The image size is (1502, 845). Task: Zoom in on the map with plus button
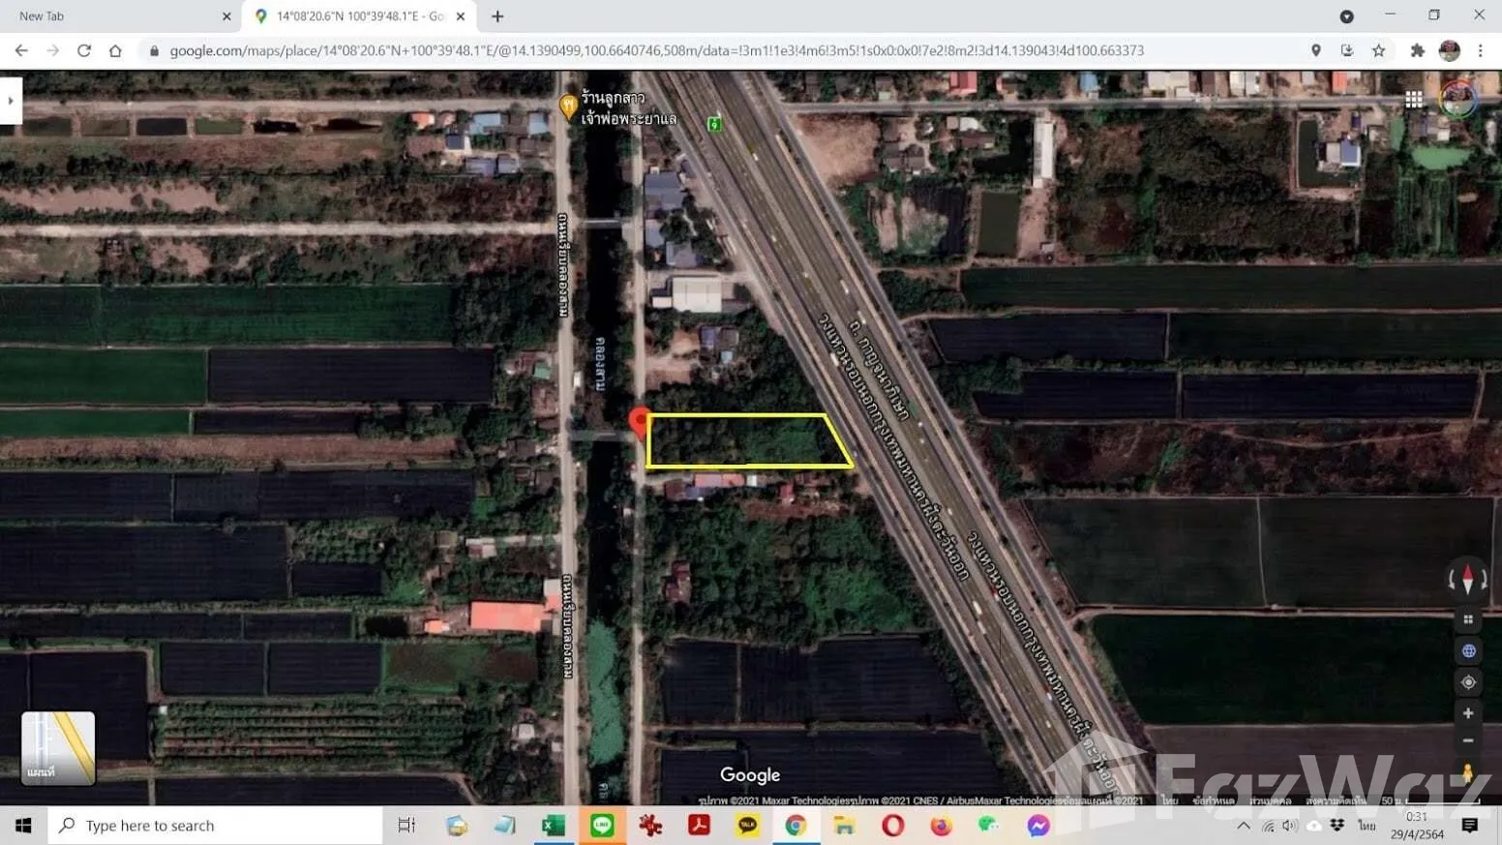[1467, 713]
